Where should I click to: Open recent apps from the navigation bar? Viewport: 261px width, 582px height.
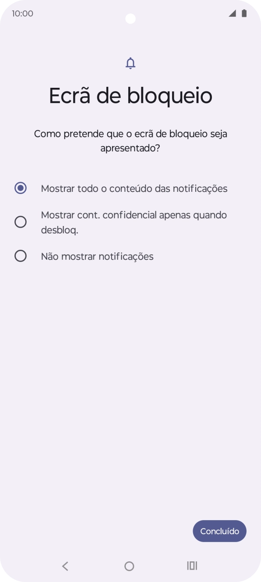coord(191,566)
